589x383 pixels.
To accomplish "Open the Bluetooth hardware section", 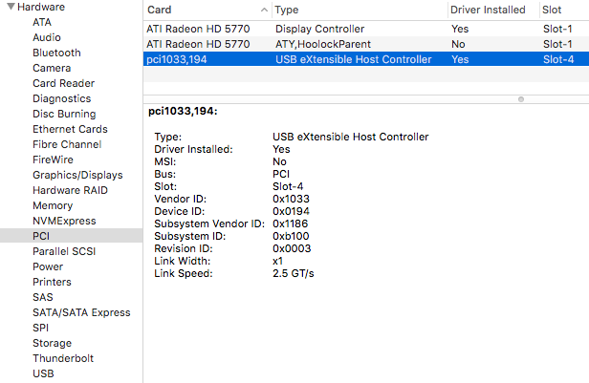I will [56, 53].
